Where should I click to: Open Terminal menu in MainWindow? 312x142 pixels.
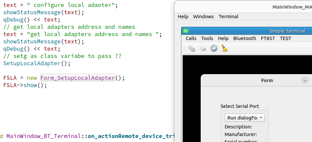pyautogui.click(x=228, y=17)
